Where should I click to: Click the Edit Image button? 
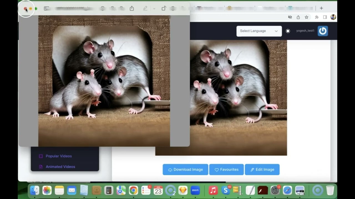click(x=262, y=169)
